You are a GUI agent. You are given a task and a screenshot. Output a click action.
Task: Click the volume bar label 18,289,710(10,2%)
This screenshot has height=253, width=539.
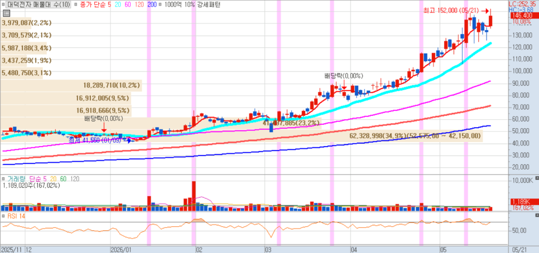pyautogui.click(x=112, y=85)
